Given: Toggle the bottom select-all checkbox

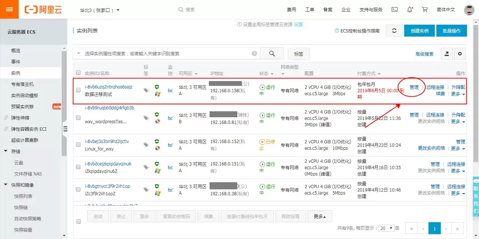Looking at the screenshot, I should tap(79, 221).
